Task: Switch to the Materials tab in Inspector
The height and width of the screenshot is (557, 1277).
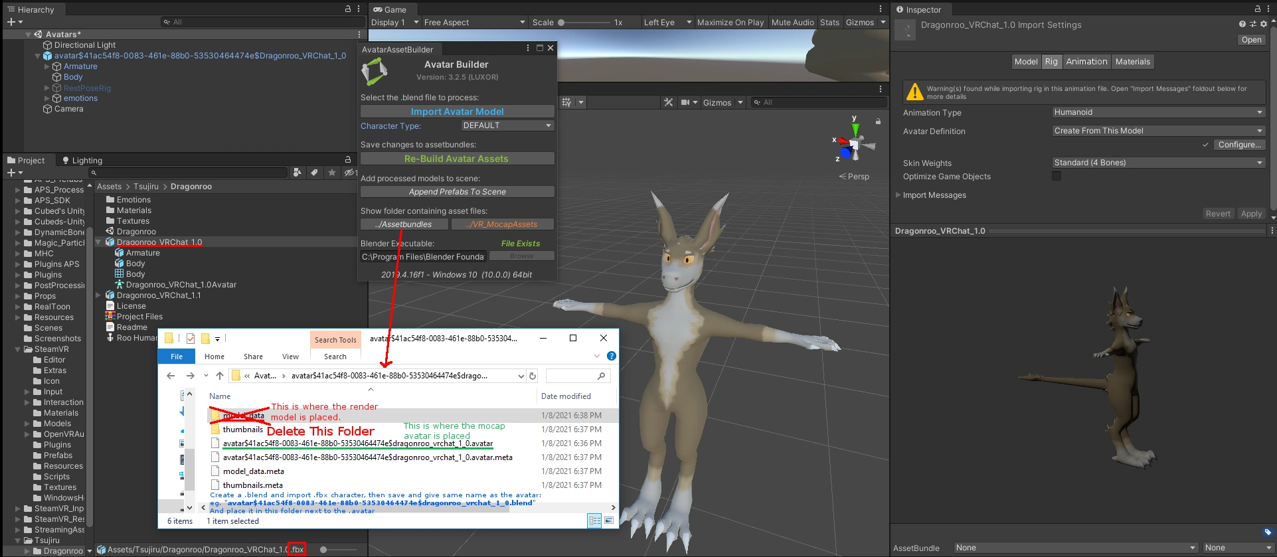Action: coord(1132,62)
